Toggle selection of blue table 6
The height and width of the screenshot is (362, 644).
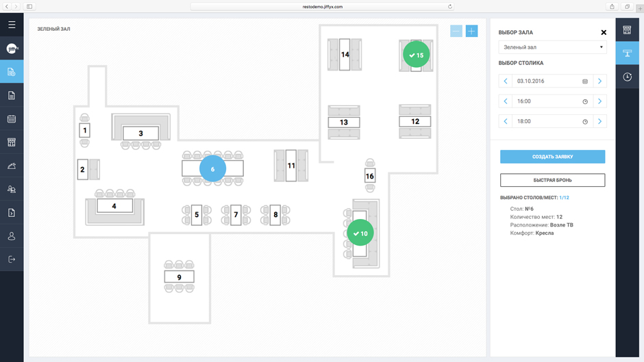tap(212, 169)
